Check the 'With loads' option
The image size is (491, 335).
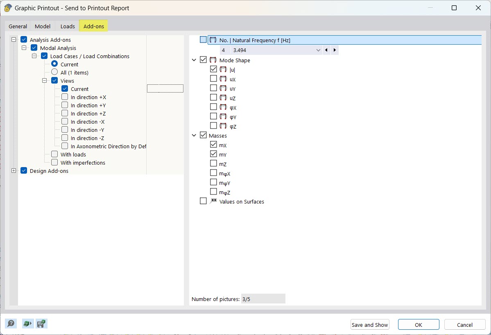[54, 154]
